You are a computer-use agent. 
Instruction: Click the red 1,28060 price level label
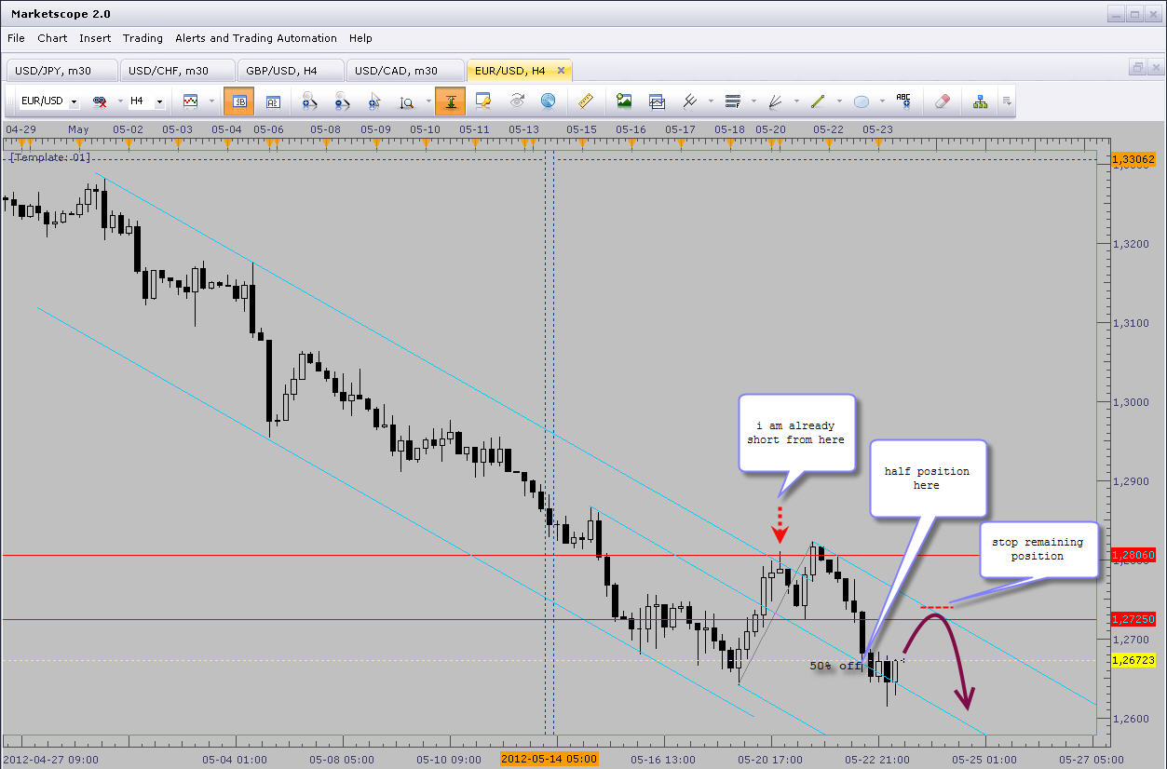point(1133,555)
